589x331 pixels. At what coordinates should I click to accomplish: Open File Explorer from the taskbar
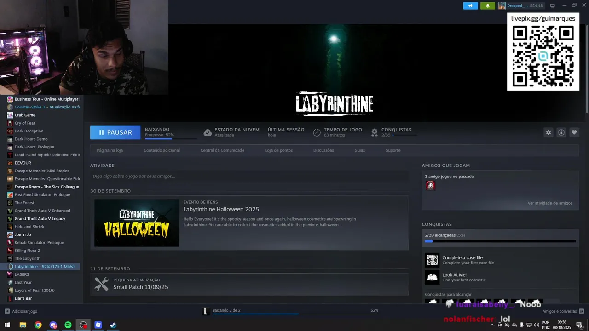[x=23, y=325]
